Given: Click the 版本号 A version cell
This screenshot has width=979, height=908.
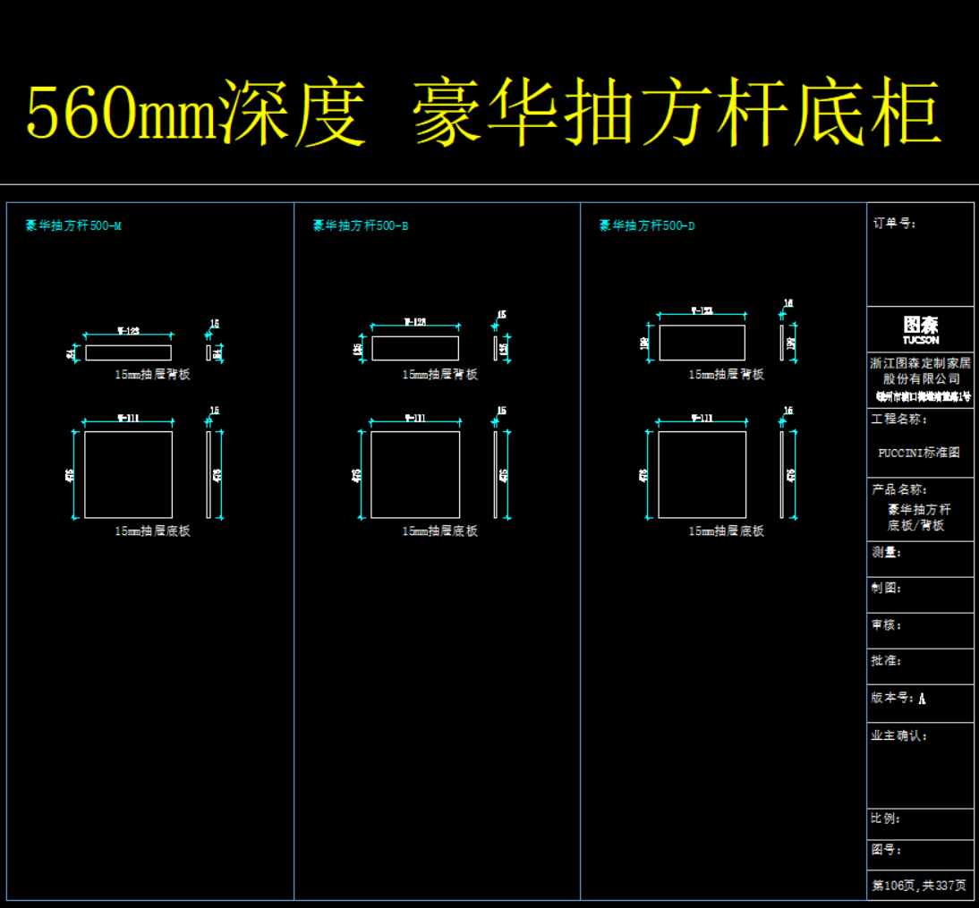Looking at the screenshot, I should [920, 698].
